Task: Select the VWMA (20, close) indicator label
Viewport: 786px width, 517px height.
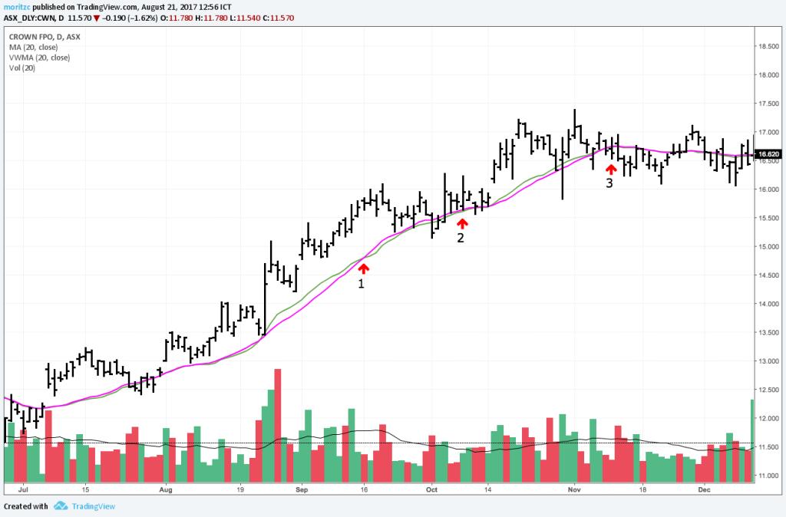Action: (40, 58)
